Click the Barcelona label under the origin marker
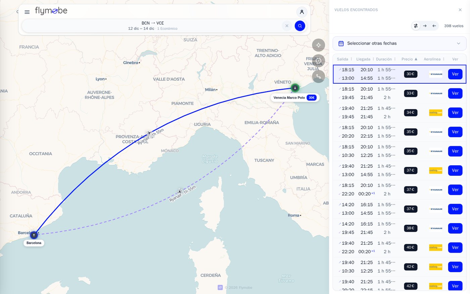The image size is (470, 294). [x=34, y=243]
